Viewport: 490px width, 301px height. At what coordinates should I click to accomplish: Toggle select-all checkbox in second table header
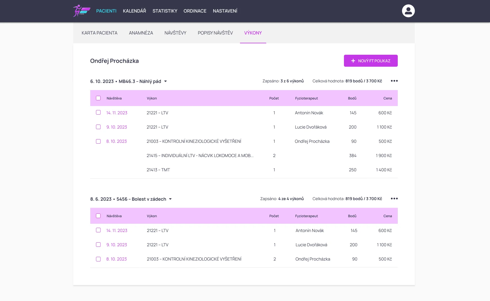[98, 216]
